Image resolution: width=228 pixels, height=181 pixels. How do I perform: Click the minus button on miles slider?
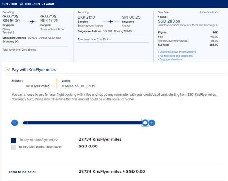[15, 123]
